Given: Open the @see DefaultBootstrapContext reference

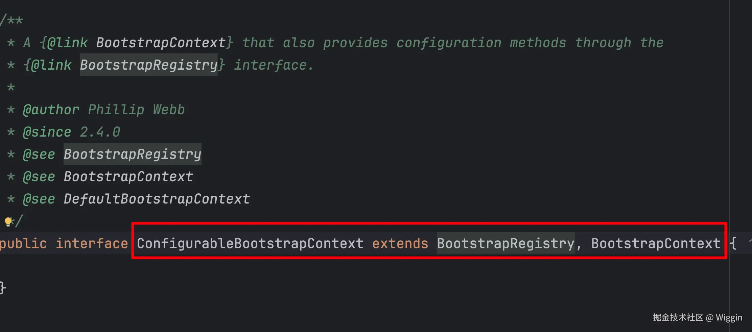Looking at the screenshot, I should tap(157, 199).
